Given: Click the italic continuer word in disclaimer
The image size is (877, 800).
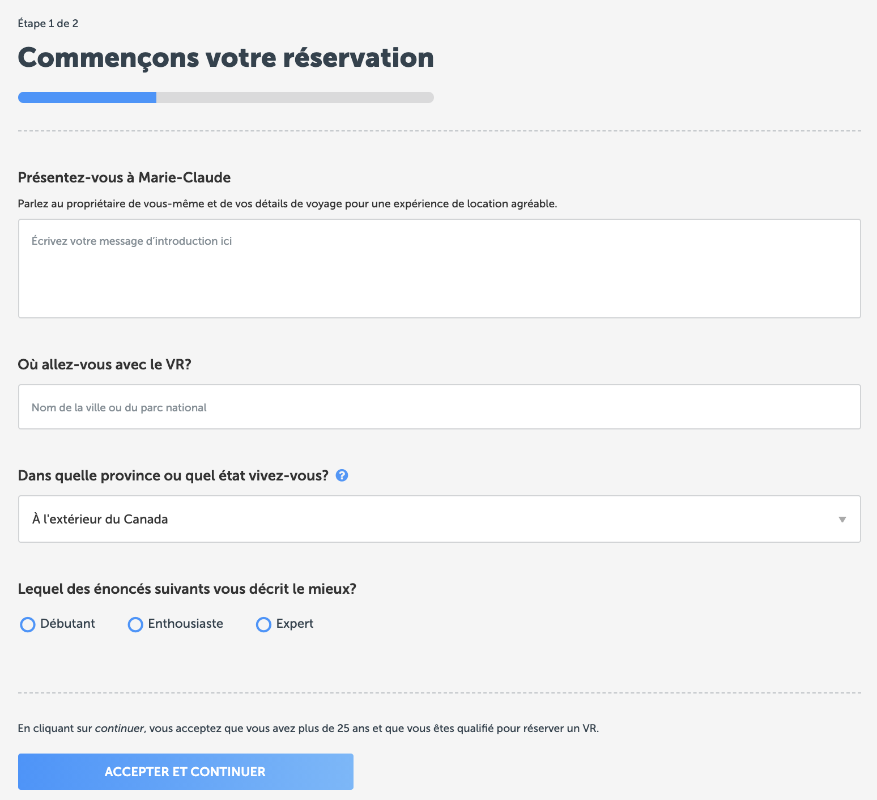Looking at the screenshot, I should 119,728.
